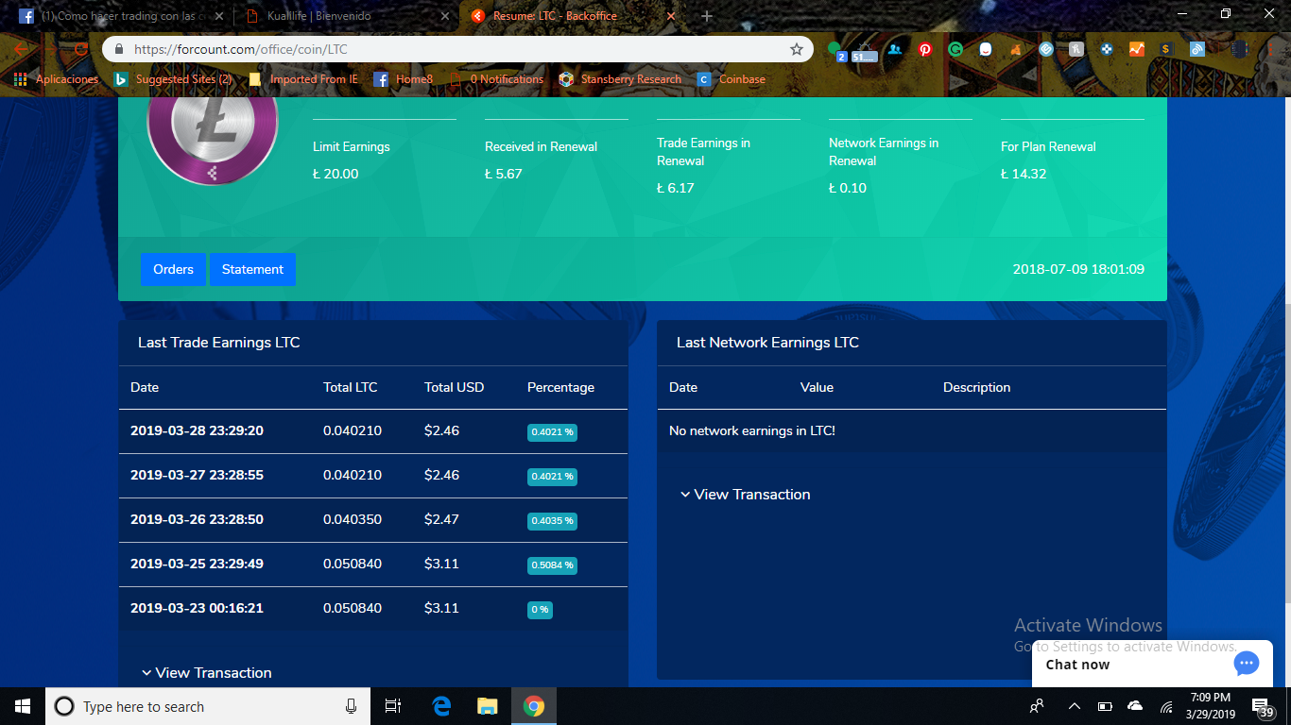
Task: Open the Aplicaciones apps bookmark
Action: click(57, 79)
